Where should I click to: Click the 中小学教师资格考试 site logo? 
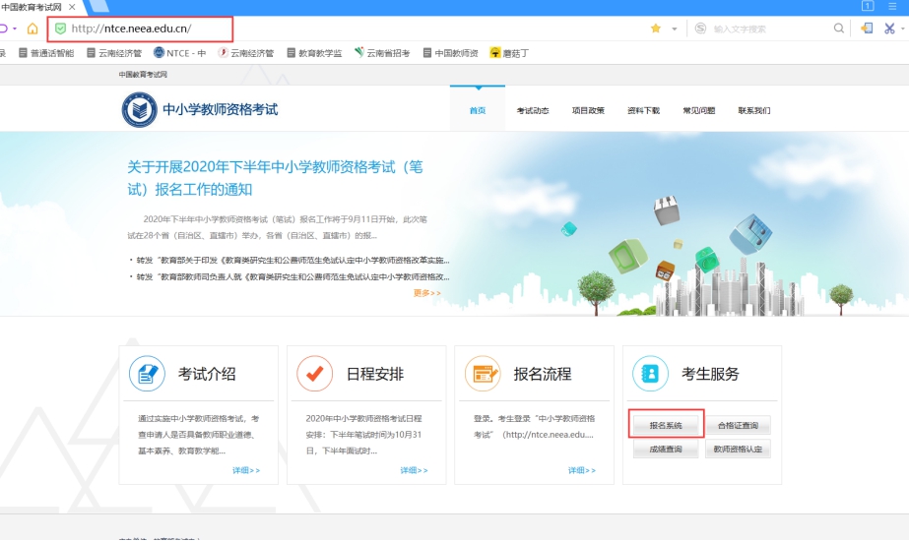[139, 109]
